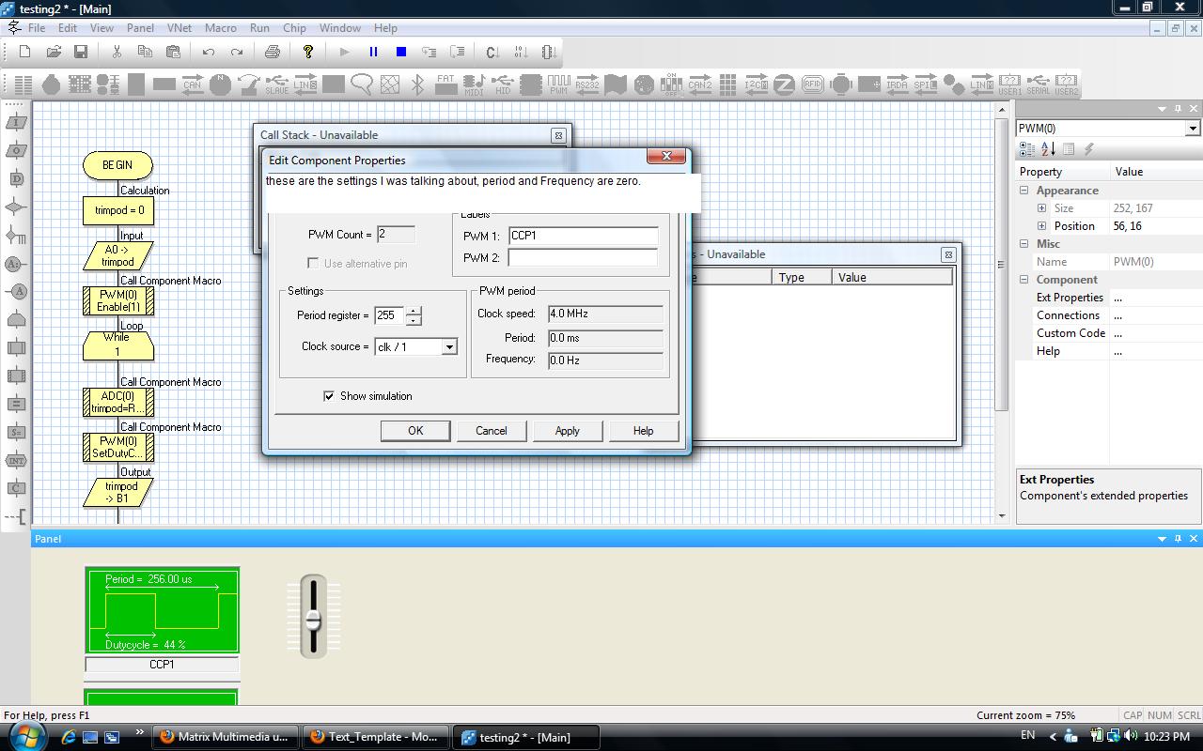Stop the simulation with the blue square

401,53
